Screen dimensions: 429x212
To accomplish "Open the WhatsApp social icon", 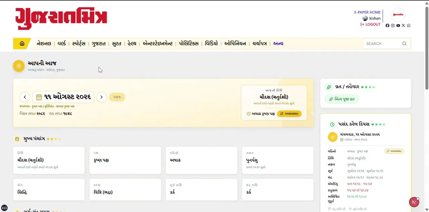I will (x=409, y=25).
